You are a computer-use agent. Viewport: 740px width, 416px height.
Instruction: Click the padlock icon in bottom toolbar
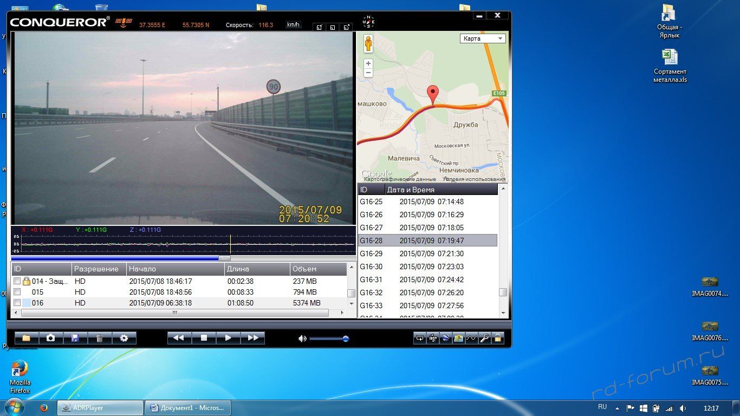pos(498,339)
